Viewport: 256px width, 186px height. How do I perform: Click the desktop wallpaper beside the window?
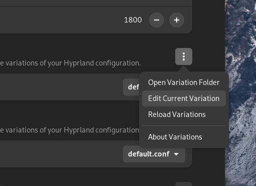point(240,93)
